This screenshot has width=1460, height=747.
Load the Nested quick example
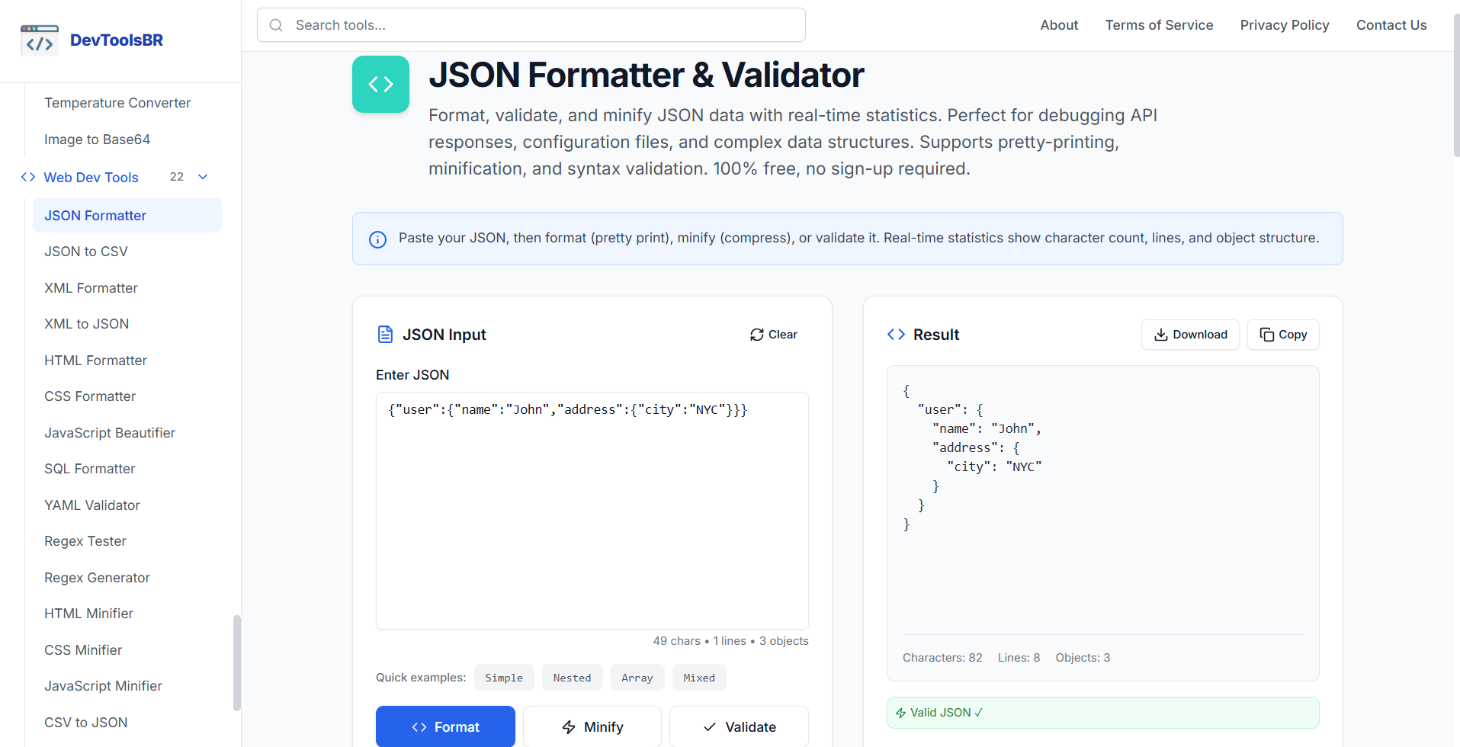[x=572, y=677]
